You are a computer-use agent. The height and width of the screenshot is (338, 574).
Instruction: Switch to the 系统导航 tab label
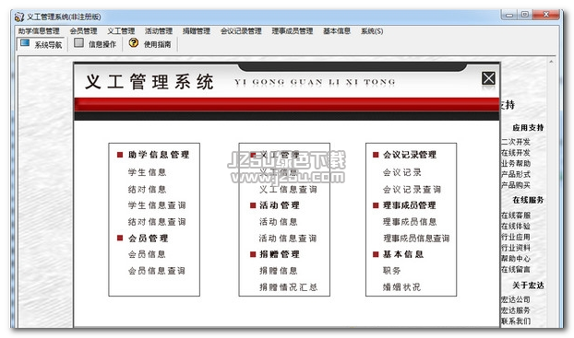(48, 45)
